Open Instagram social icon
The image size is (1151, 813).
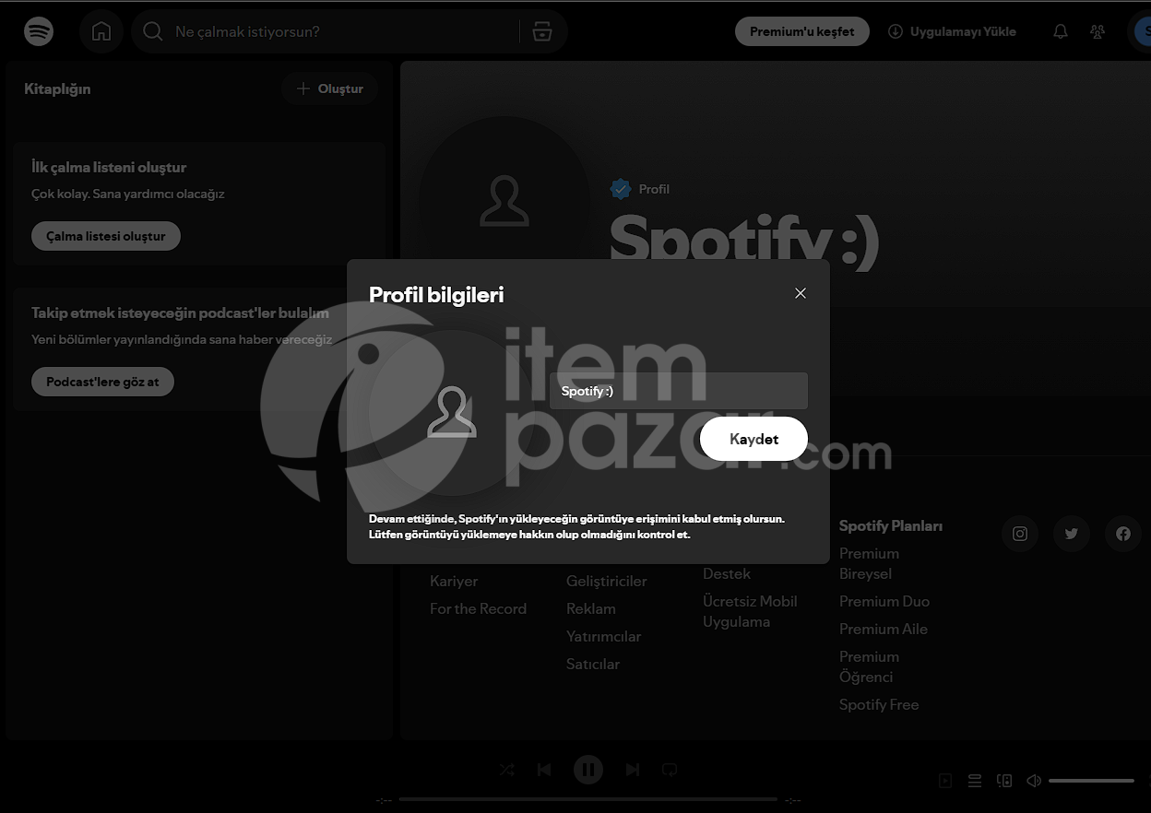click(1020, 534)
